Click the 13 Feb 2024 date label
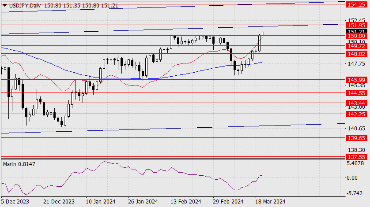The image size is (370, 207). 186,202
